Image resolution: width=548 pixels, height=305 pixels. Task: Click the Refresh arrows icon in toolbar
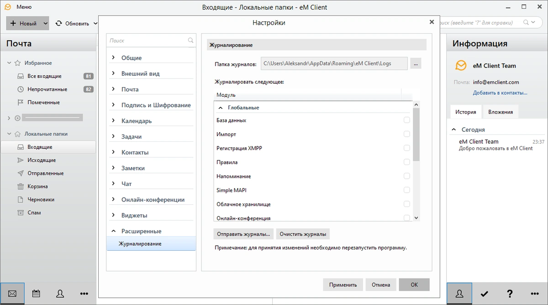pos(58,23)
